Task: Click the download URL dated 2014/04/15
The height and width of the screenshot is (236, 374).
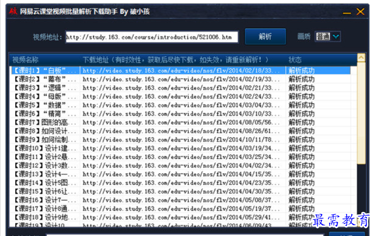Action: pyautogui.click(x=181, y=174)
